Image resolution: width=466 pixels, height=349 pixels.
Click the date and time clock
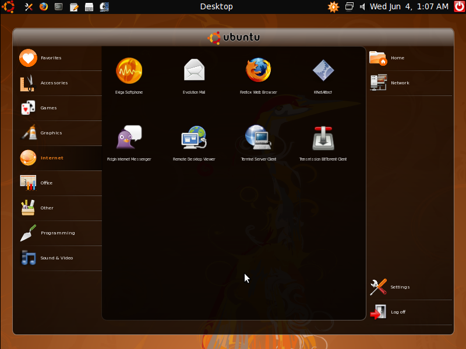click(409, 6)
